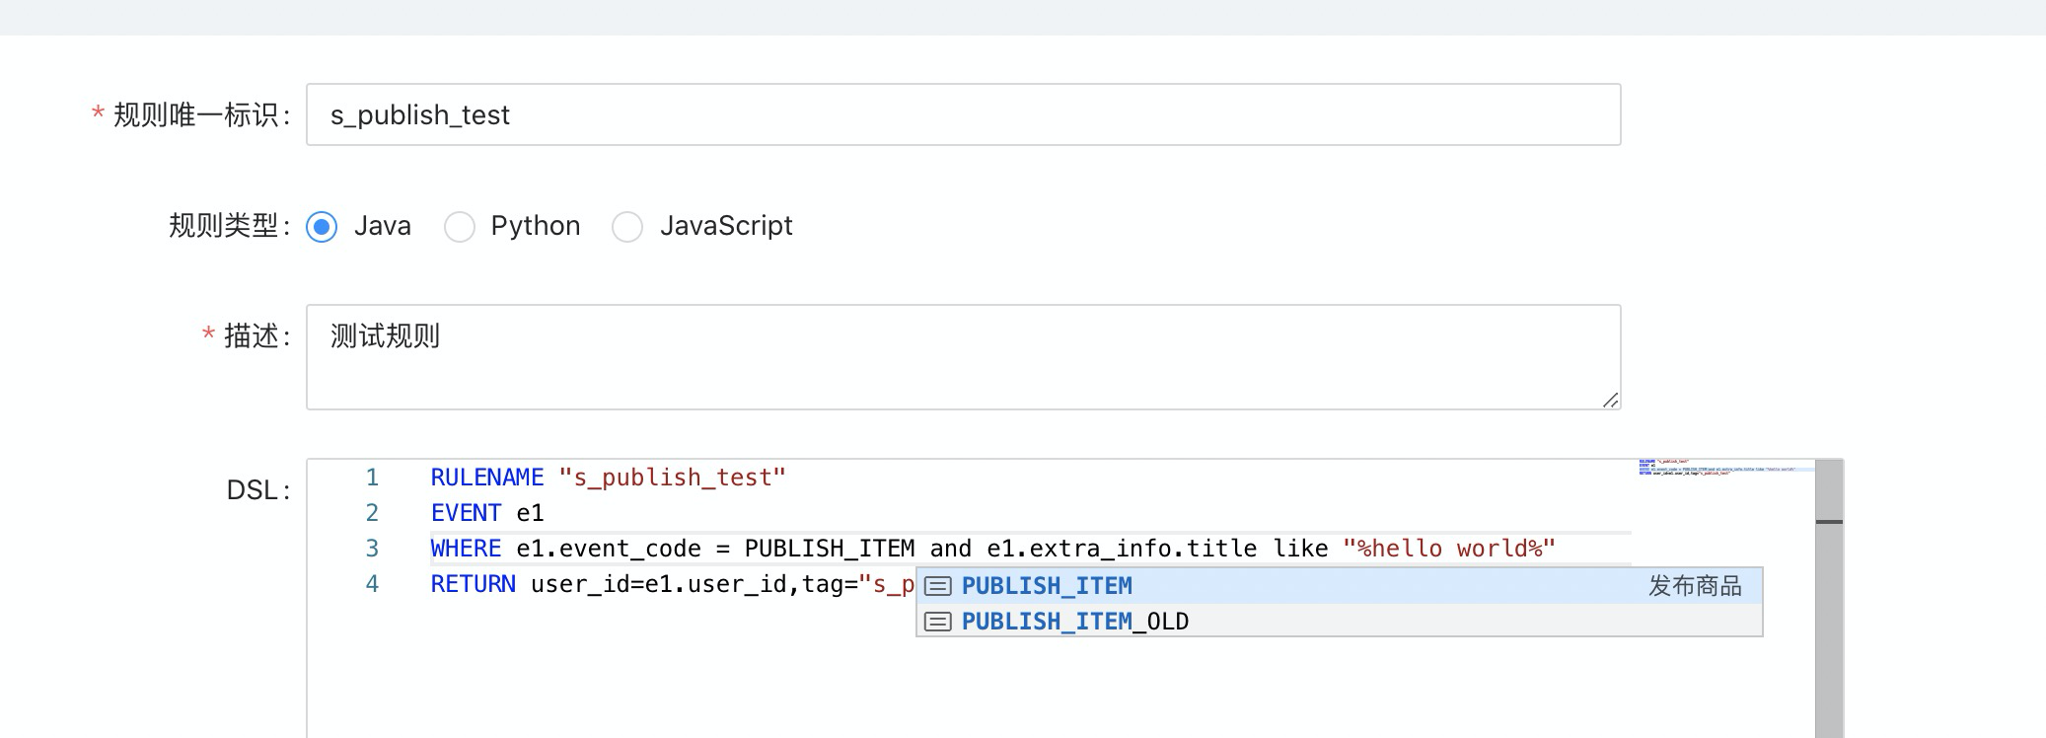Image resolution: width=2046 pixels, height=738 pixels.
Task: Click the 规则类型 label
Action: tap(230, 226)
